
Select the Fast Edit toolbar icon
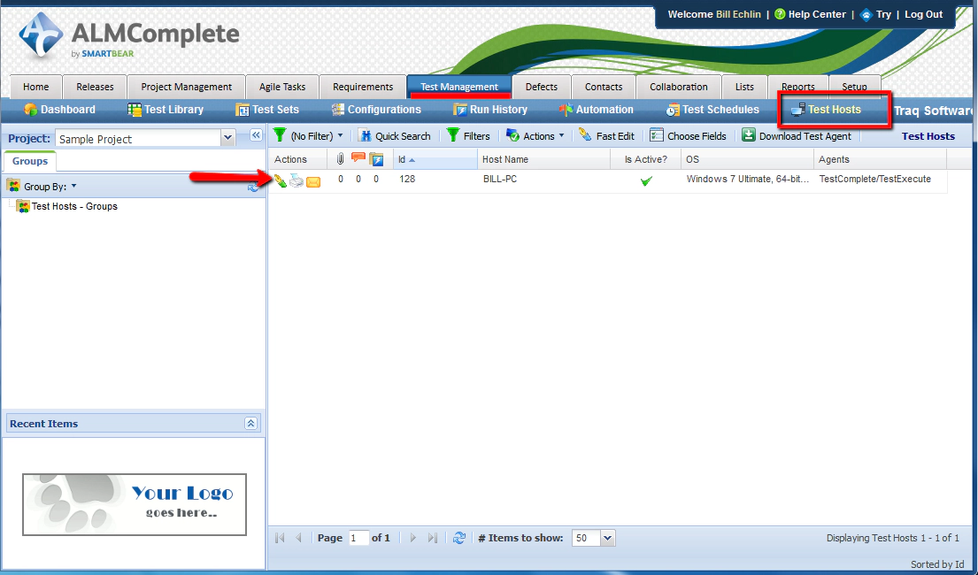(x=607, y=135)
